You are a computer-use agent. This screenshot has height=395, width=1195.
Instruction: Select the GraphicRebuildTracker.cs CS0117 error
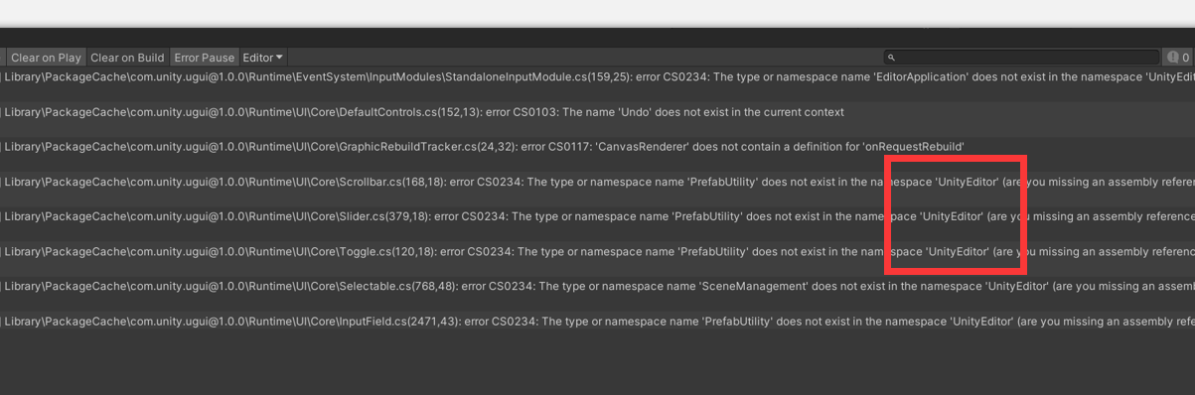tap(597, 147)
